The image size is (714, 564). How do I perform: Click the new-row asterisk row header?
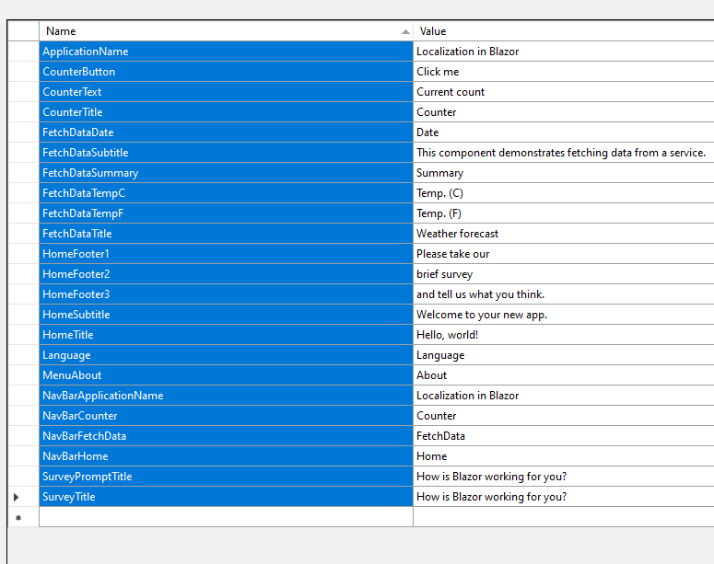pos(23,517)
